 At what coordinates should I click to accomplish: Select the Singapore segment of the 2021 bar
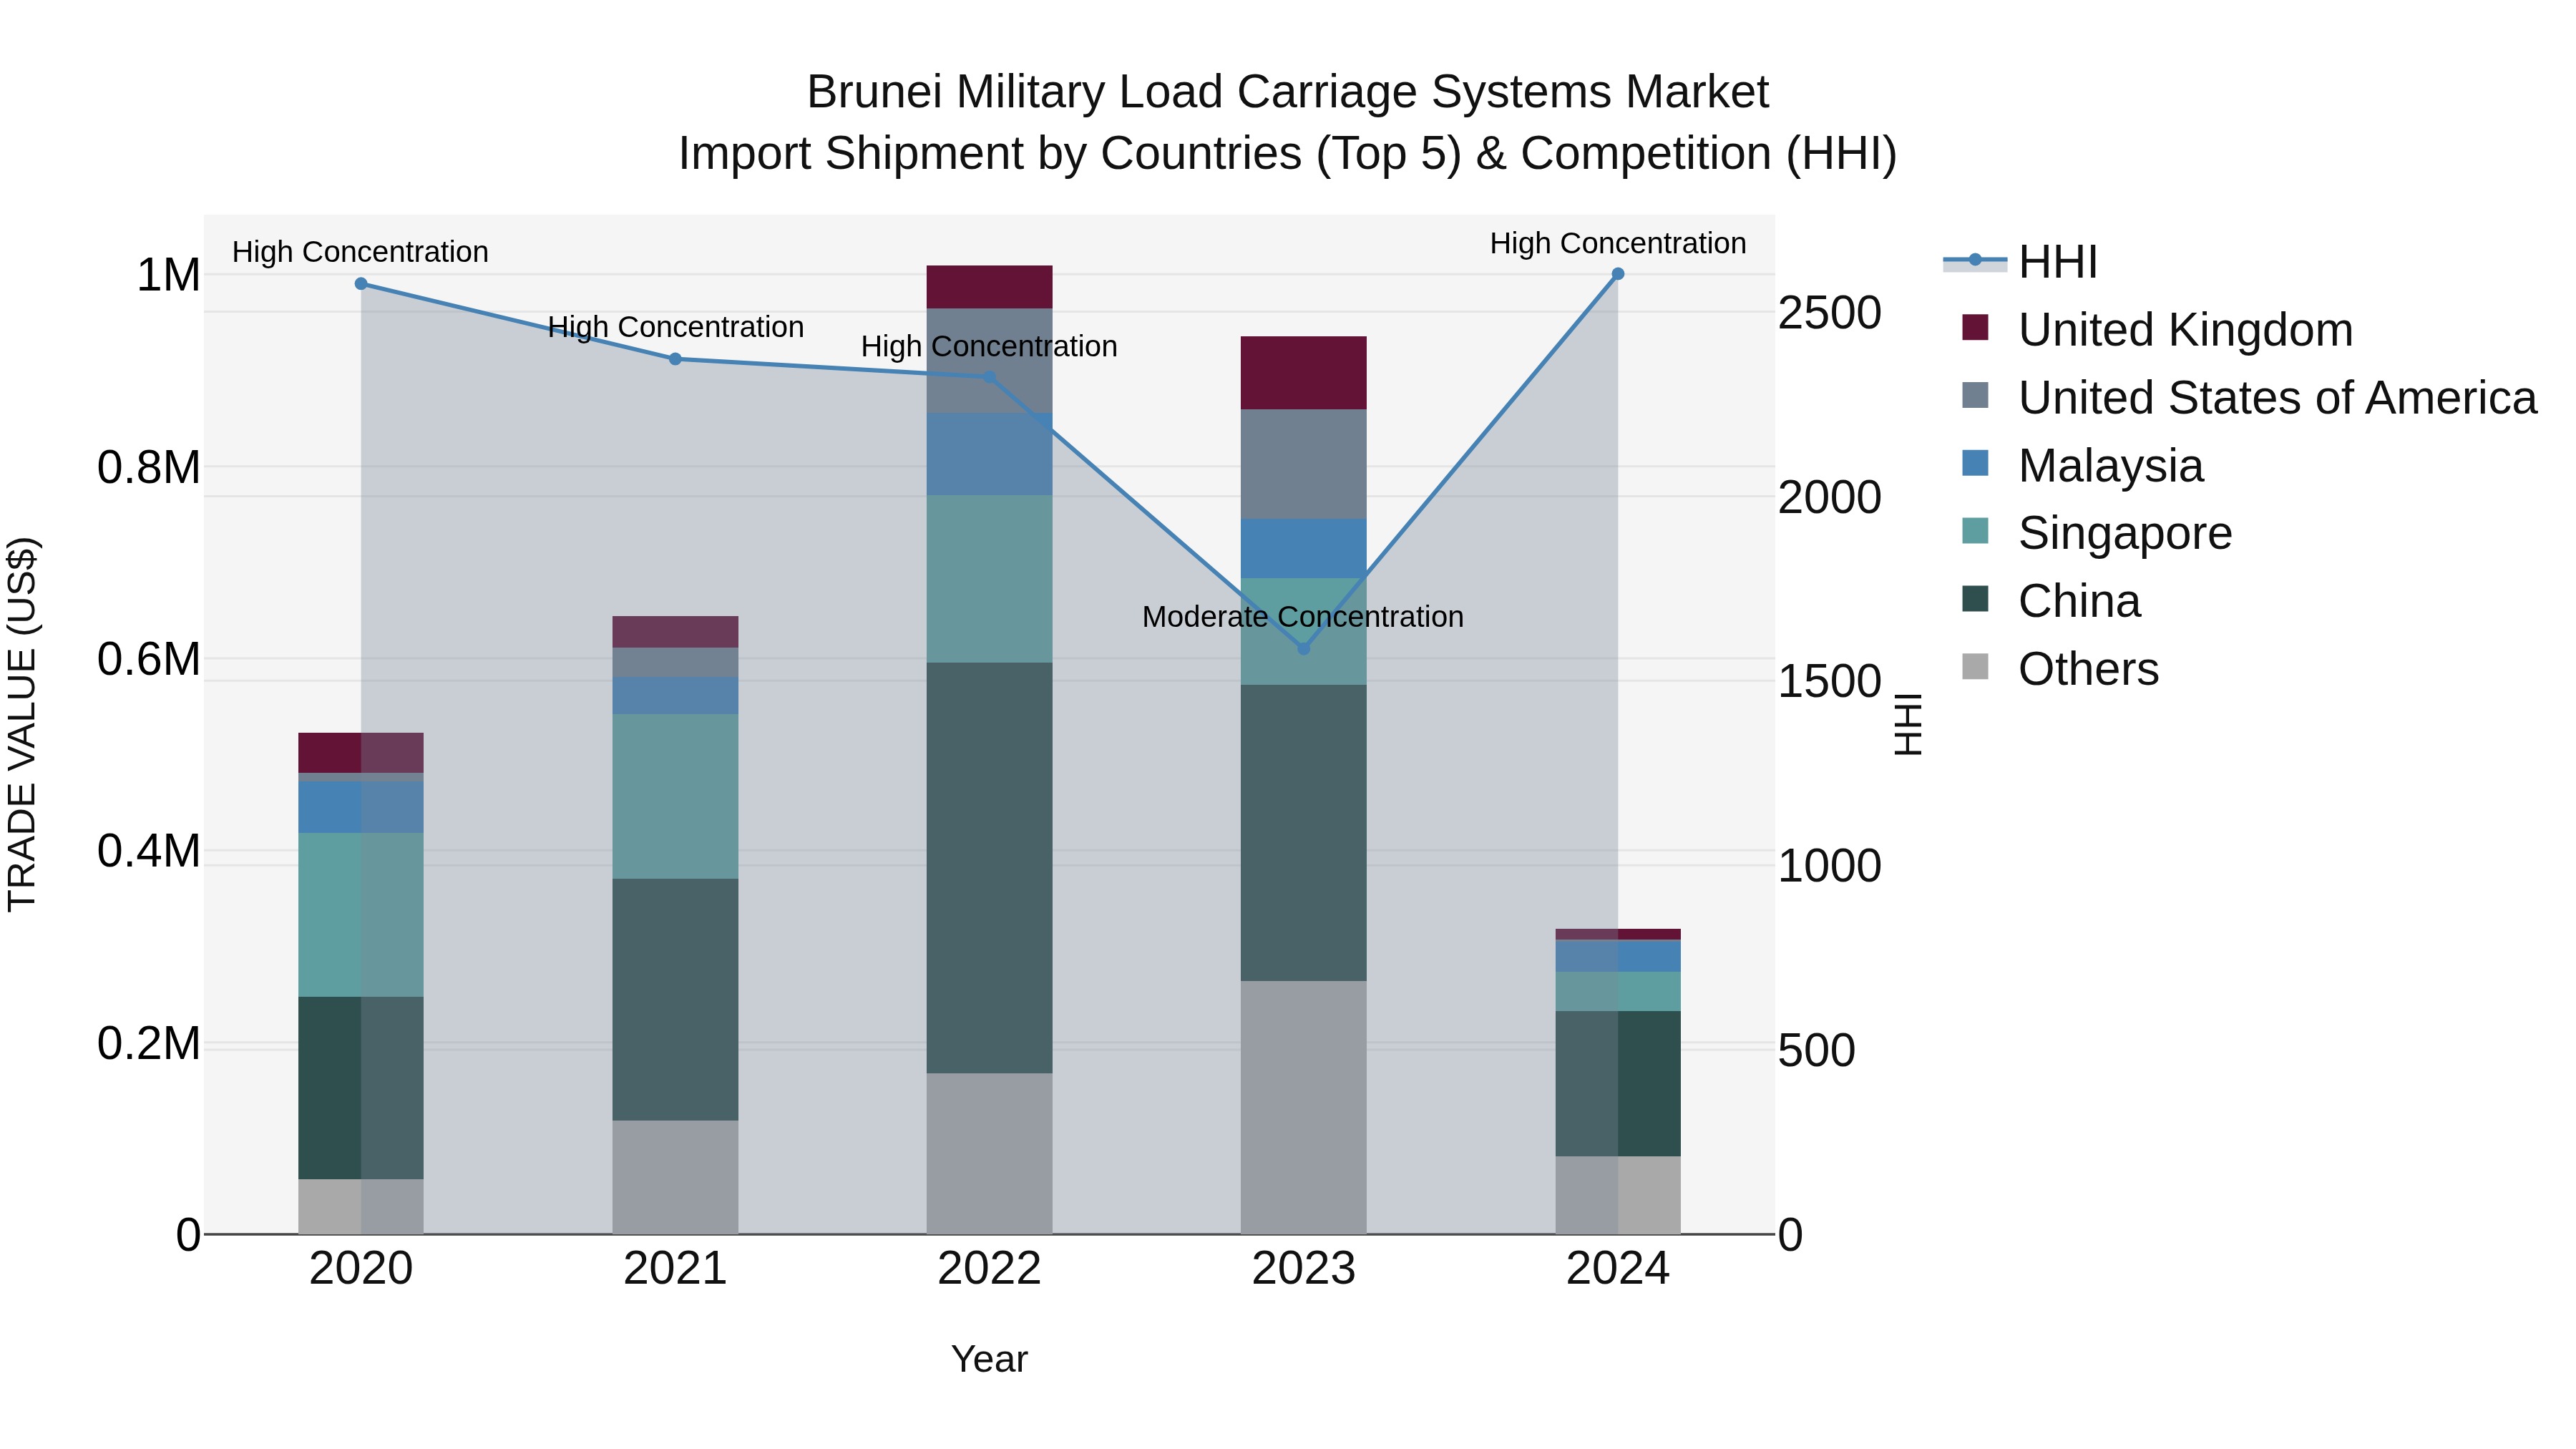pos(675,796)
